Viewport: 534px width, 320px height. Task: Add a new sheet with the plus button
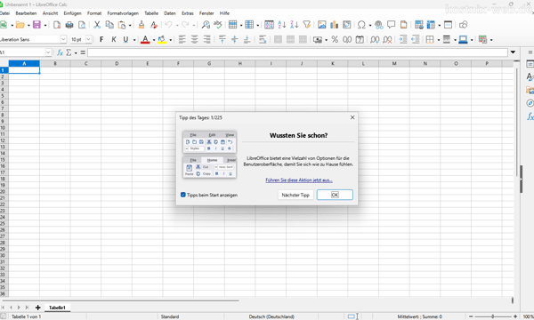click(37, 308)
